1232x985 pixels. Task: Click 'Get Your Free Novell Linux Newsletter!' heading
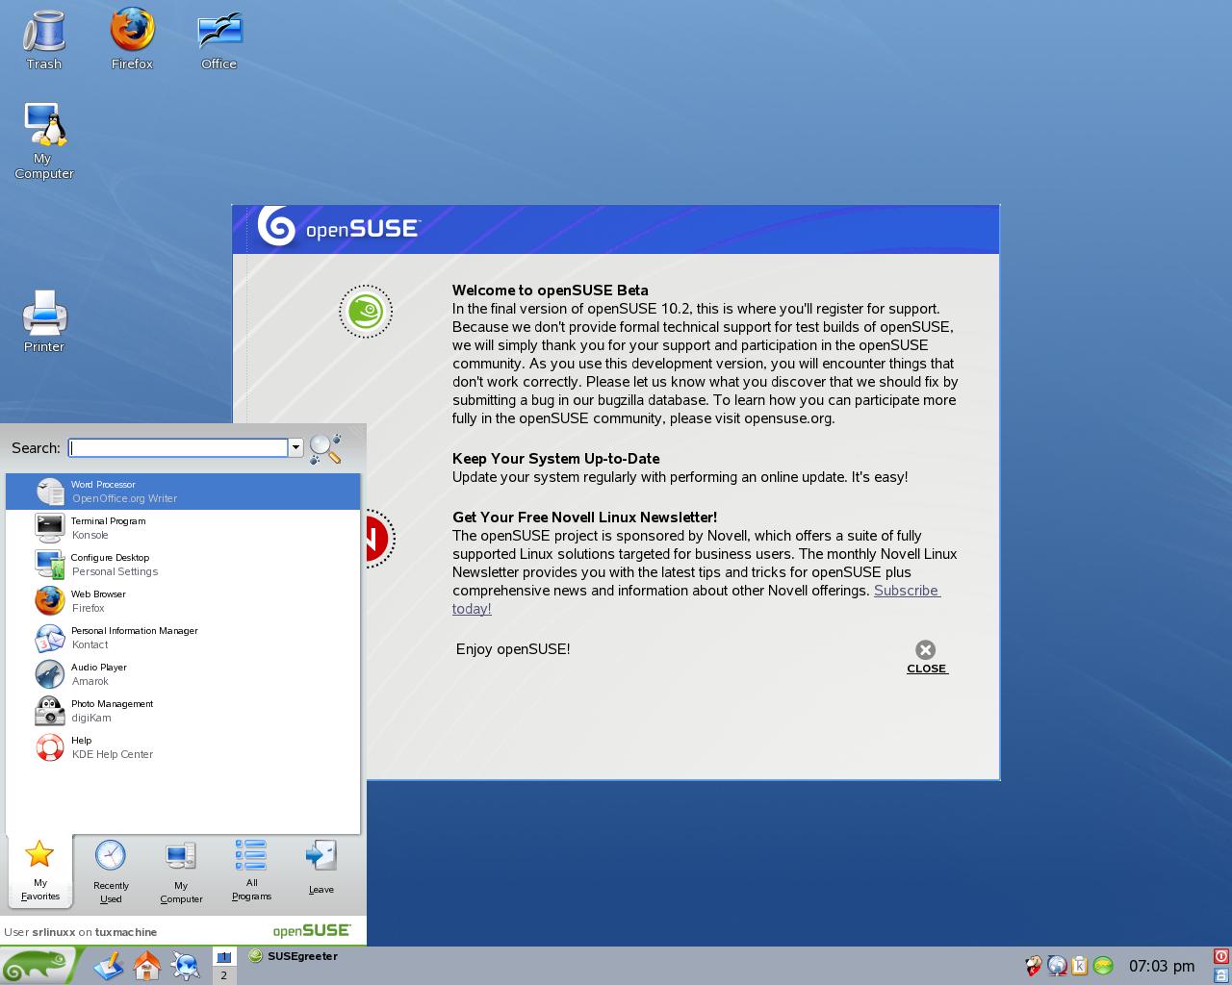click(x=585, y=518)
